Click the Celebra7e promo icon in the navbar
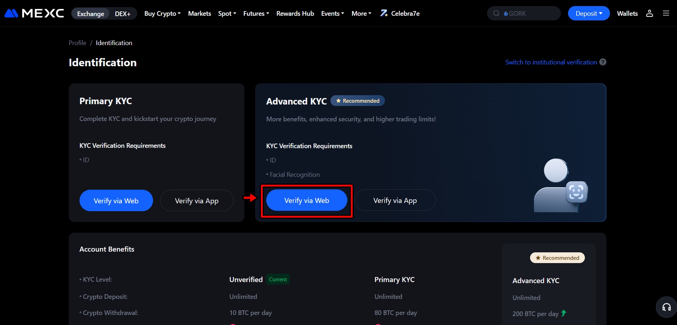 coord(383,13)
